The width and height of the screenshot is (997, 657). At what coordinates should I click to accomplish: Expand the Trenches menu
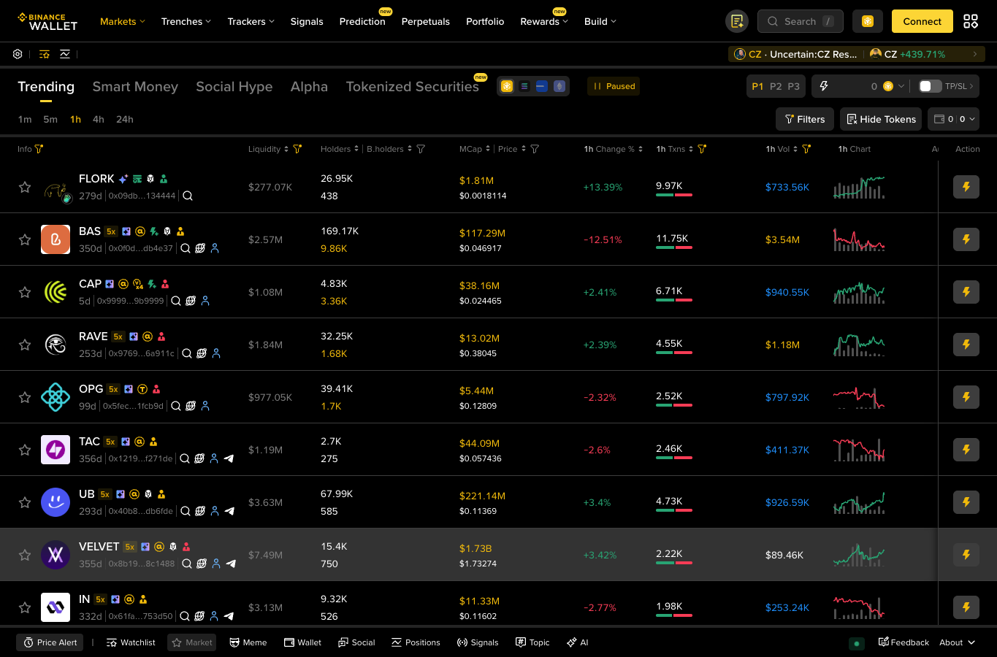click(x=186, y=21)
